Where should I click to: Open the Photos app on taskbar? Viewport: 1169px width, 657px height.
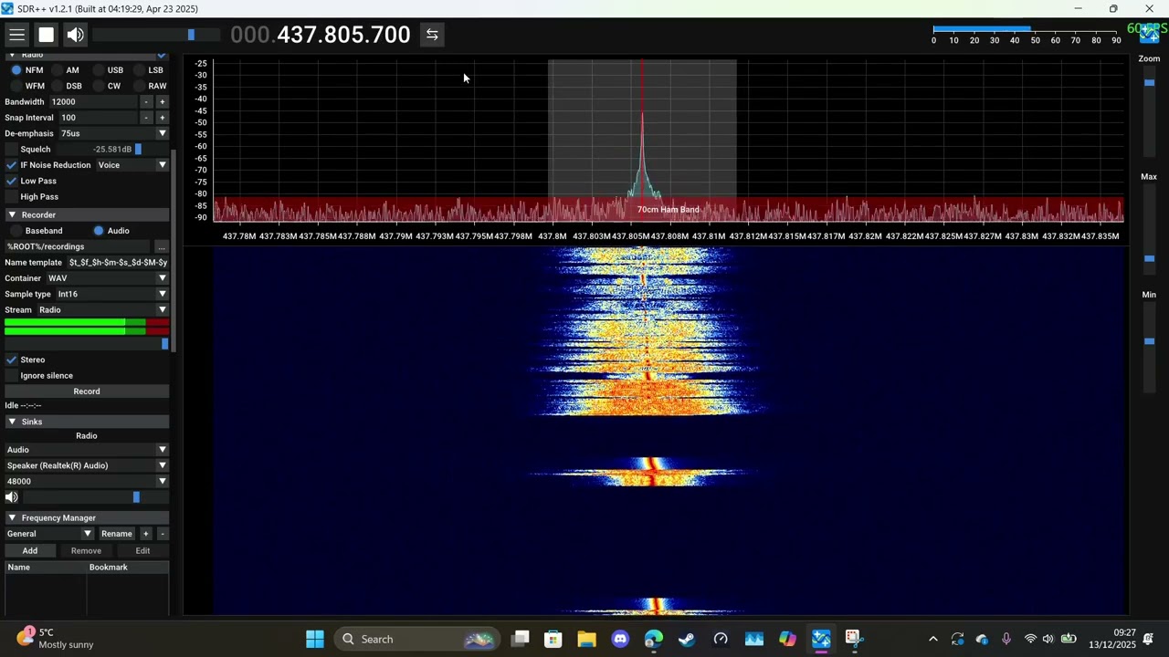pos(754,639)
